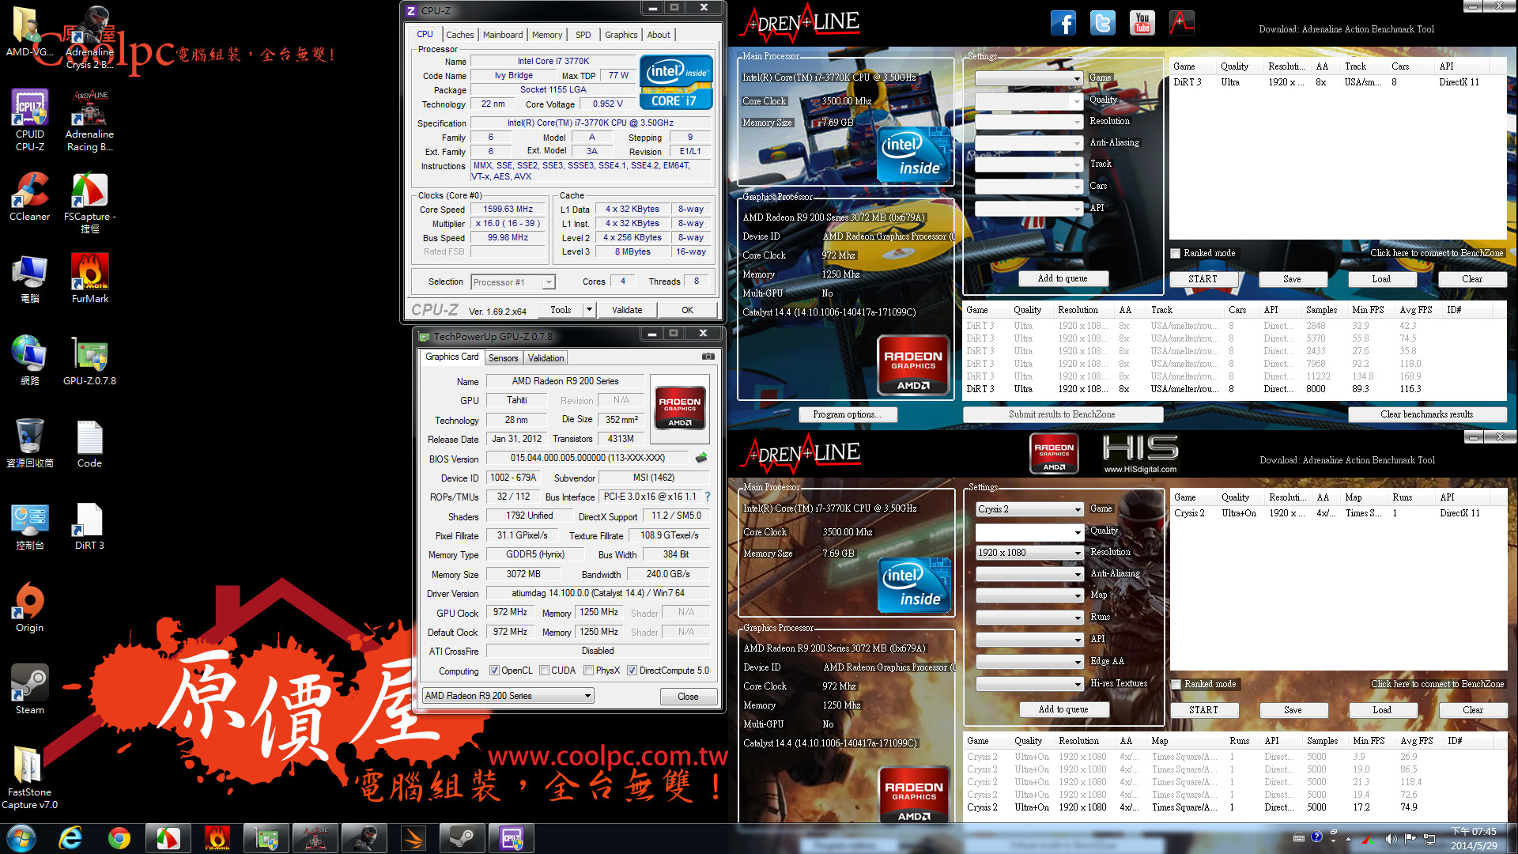
Task: Open CCleaner desktop icon
Action: click(30, 197)
